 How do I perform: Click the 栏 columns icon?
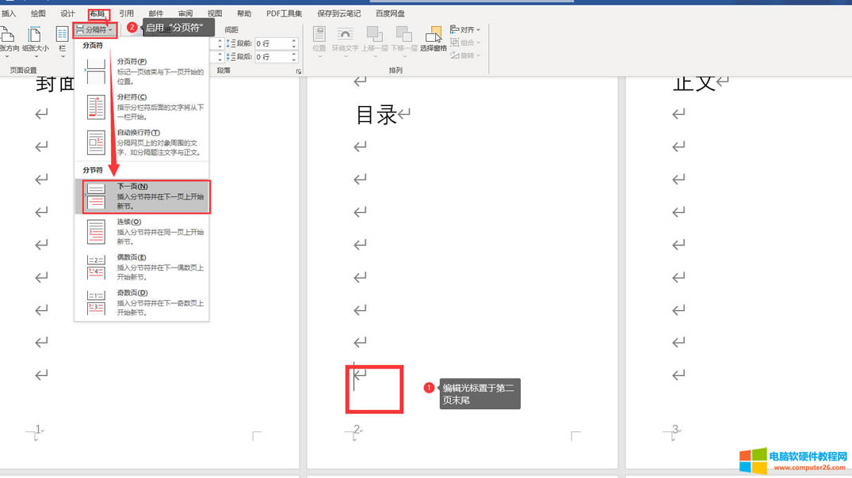[x=62, y=36]
